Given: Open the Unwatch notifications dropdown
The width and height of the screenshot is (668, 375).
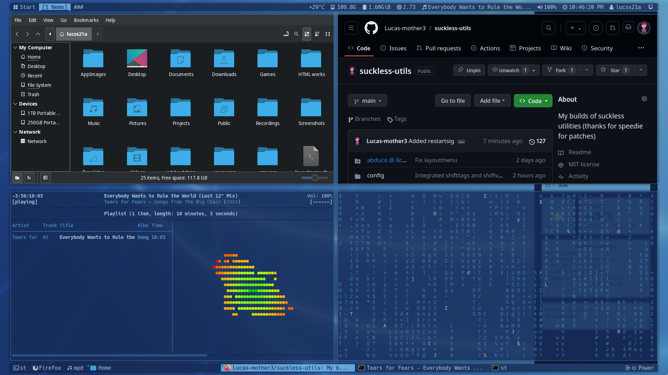Looking at the screenshot, I should tap(514, 70).
